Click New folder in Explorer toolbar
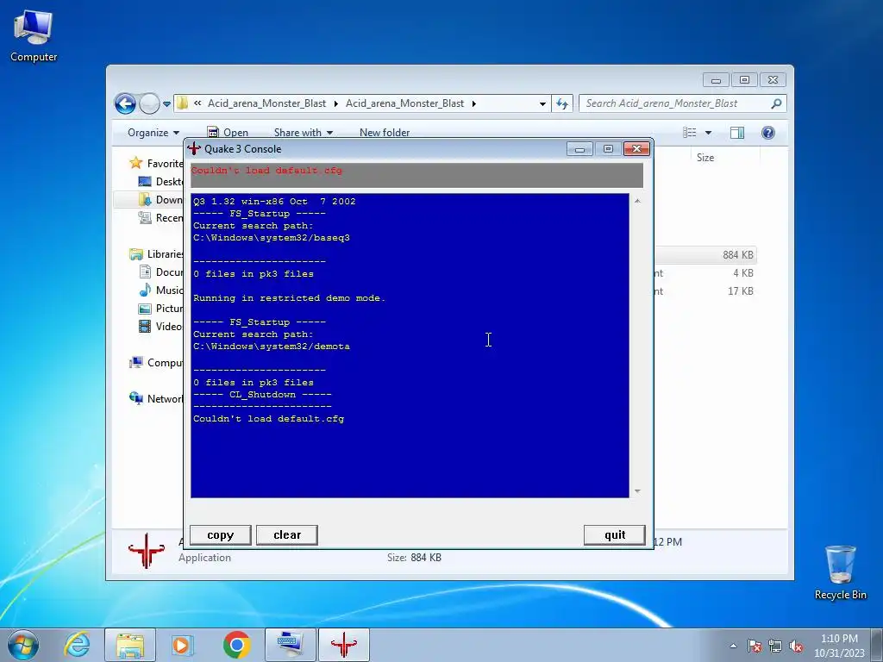Image resolution: width=883 pixels, height=662 pixels. [x=385, y=133]
